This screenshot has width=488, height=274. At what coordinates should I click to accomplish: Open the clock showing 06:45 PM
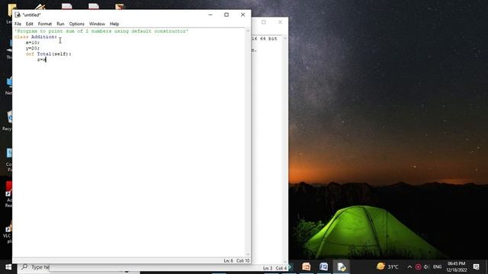[456, 267]
